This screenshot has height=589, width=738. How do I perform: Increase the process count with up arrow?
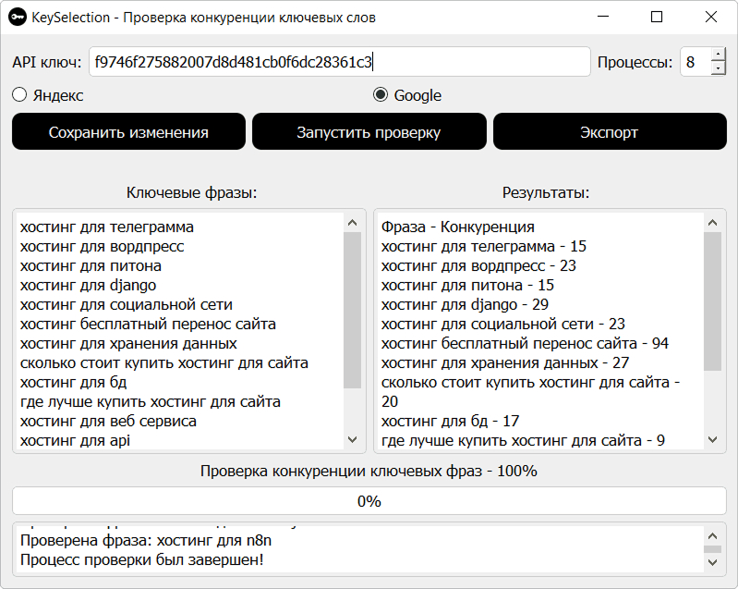click(x=718, y=55)
